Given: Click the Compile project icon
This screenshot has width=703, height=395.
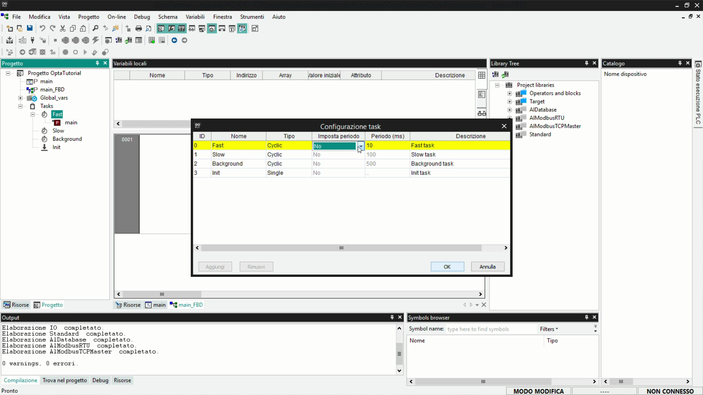Looking at the screenshot, I should click(10, 40).
